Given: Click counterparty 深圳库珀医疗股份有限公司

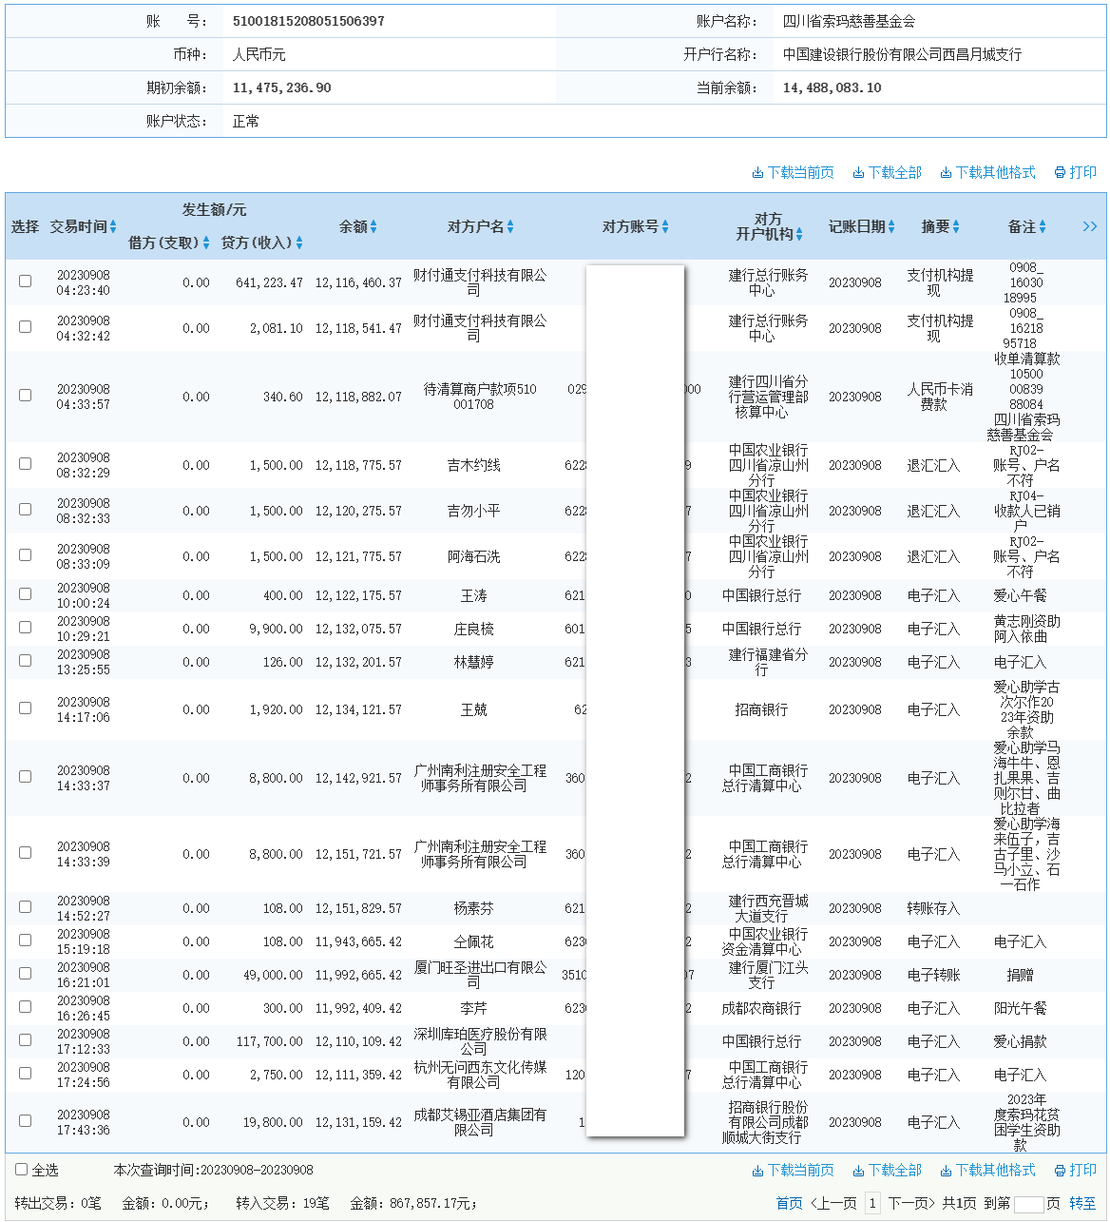Looking at the screenshot, I should (480, 1041).
